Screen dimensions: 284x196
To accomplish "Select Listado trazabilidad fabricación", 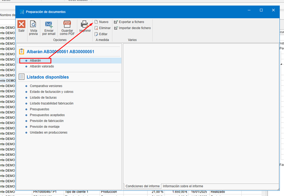I will click(x=52, y=103).
